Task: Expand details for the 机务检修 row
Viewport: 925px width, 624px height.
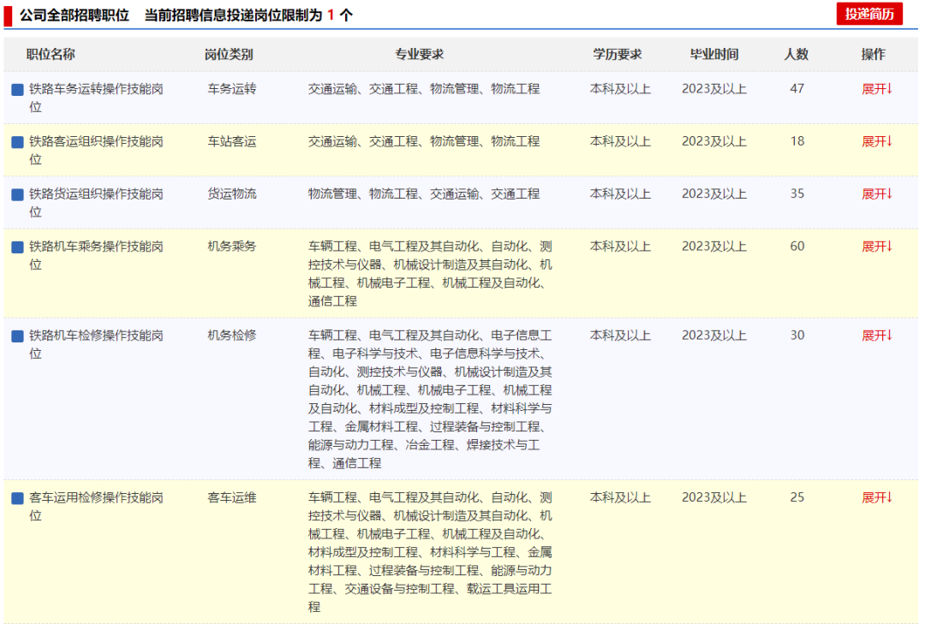Action: tap(877, 336)
